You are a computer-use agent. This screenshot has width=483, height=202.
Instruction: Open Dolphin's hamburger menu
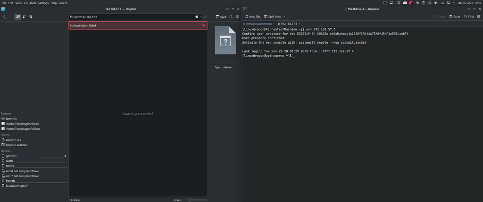tap(236, 17)
